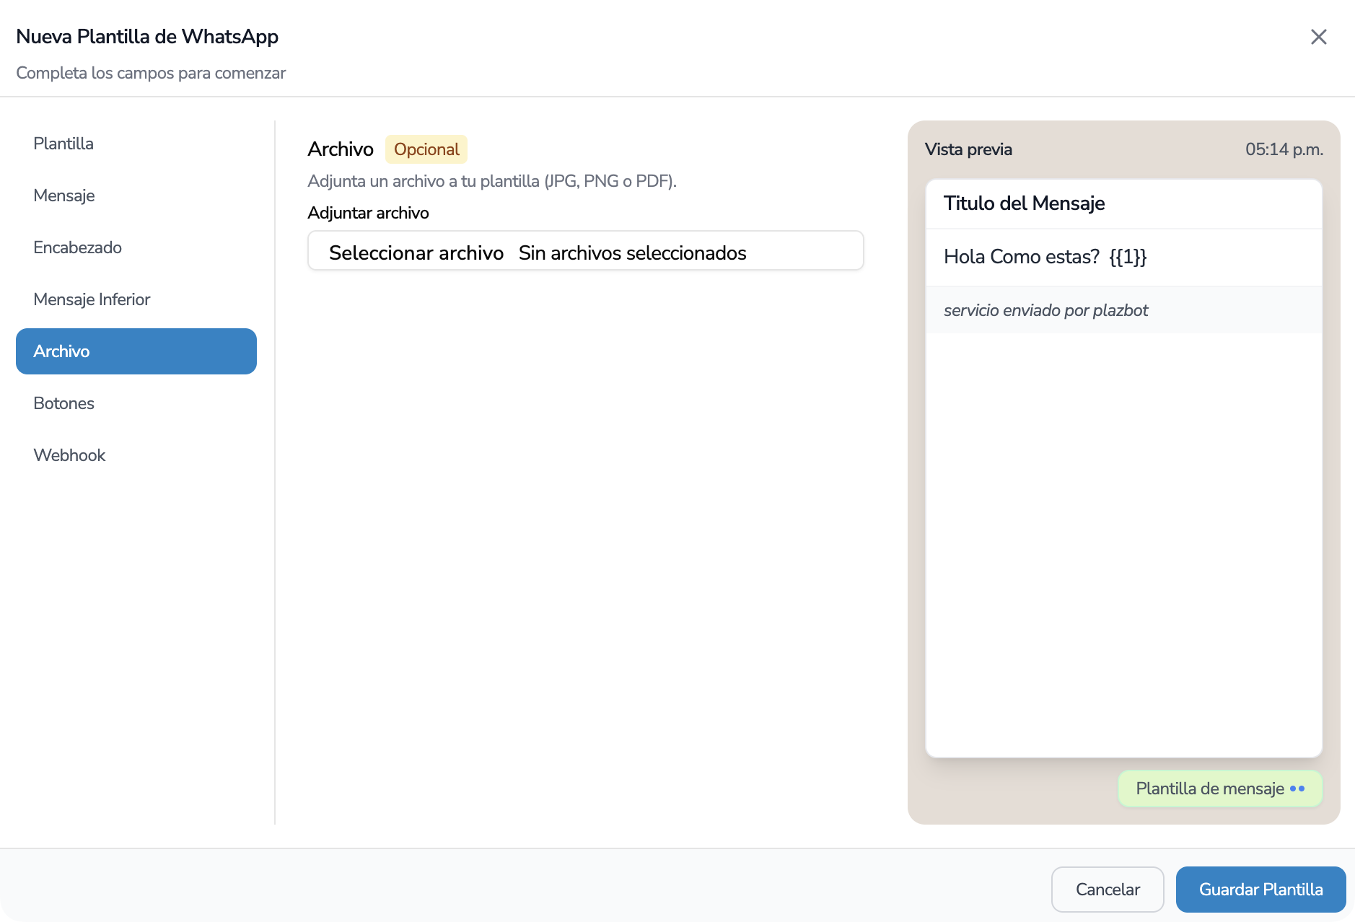
Task: Click the 'Completa los campos para comenzar' subtitle
Action: point(151,73)
